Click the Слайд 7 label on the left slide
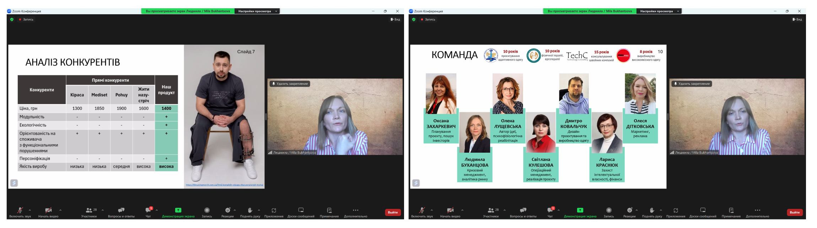This screenshot has width=817, height=228. coord(246,51)
